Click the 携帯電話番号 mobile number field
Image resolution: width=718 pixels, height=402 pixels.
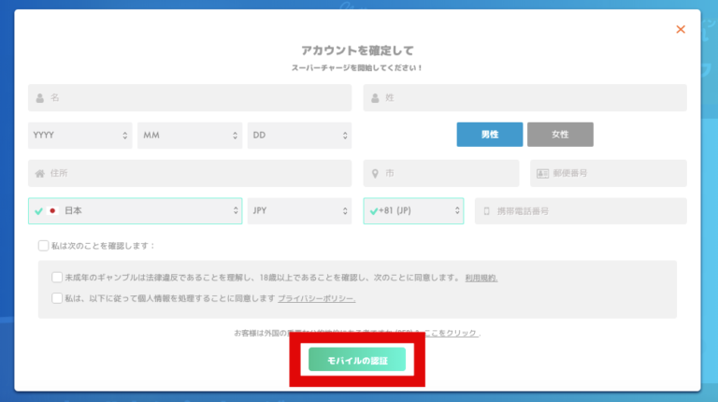(x=581, y=211)
